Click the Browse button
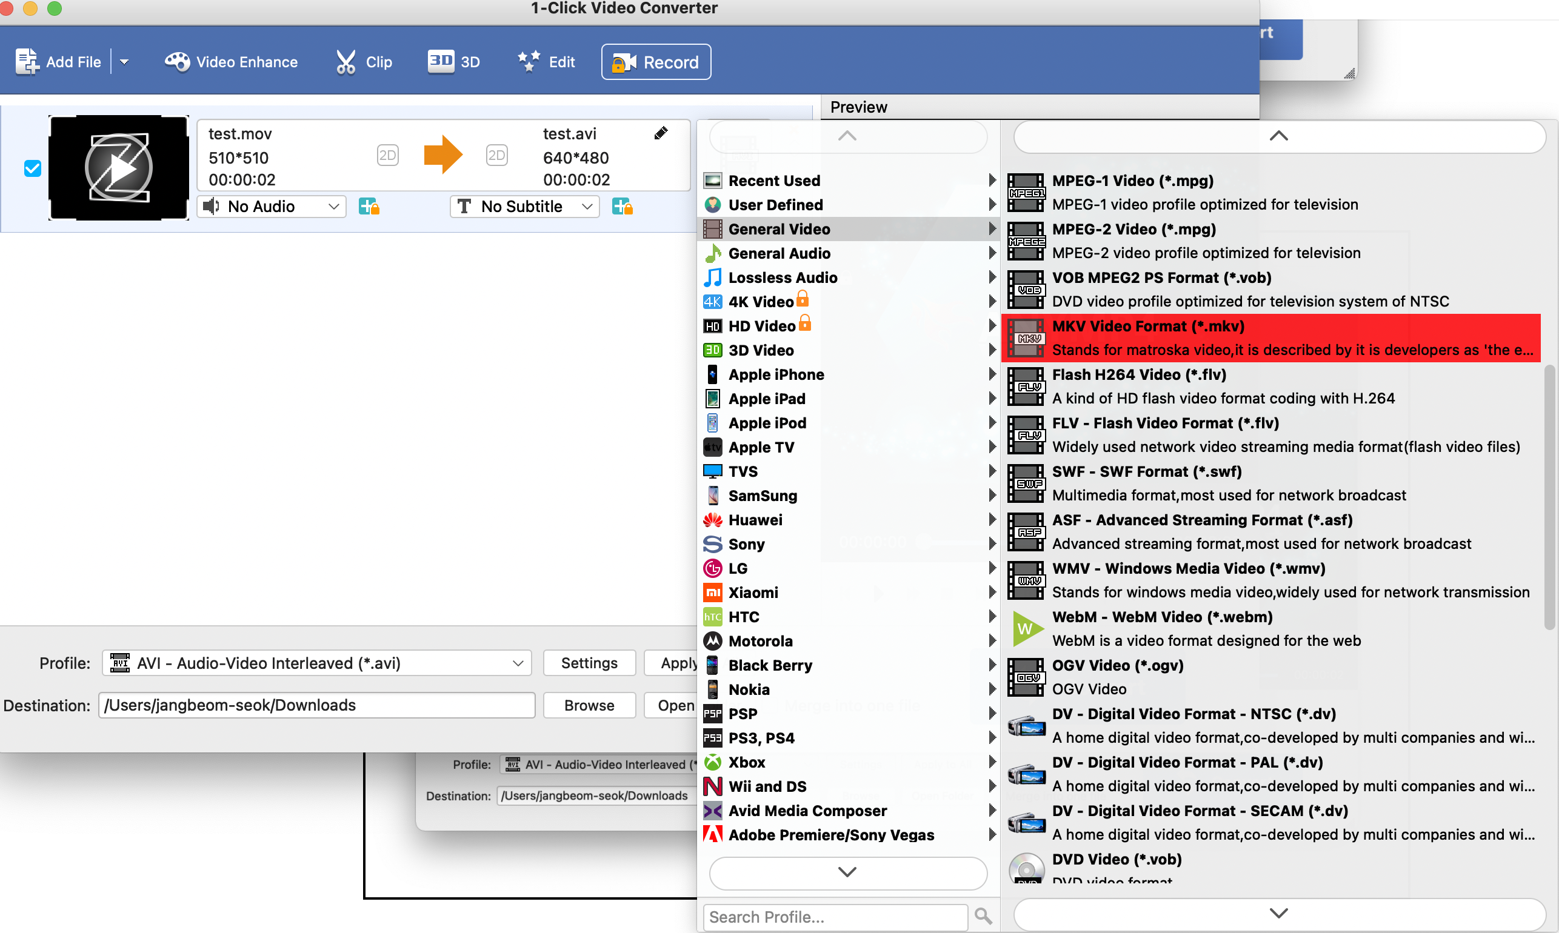Viewport: 1559px width, 933px height. pyautogui.click(x=589, y=705)
